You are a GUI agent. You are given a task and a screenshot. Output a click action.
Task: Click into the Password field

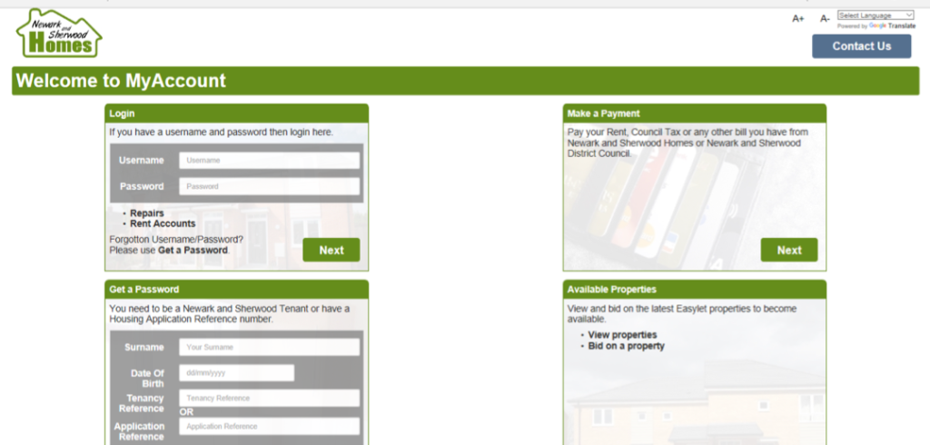tap(269, 186)
